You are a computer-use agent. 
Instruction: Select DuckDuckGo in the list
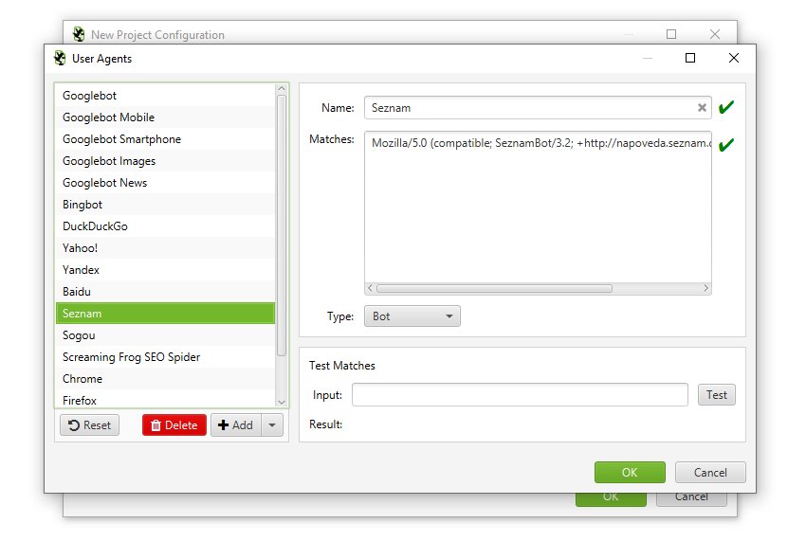[165, 226]
